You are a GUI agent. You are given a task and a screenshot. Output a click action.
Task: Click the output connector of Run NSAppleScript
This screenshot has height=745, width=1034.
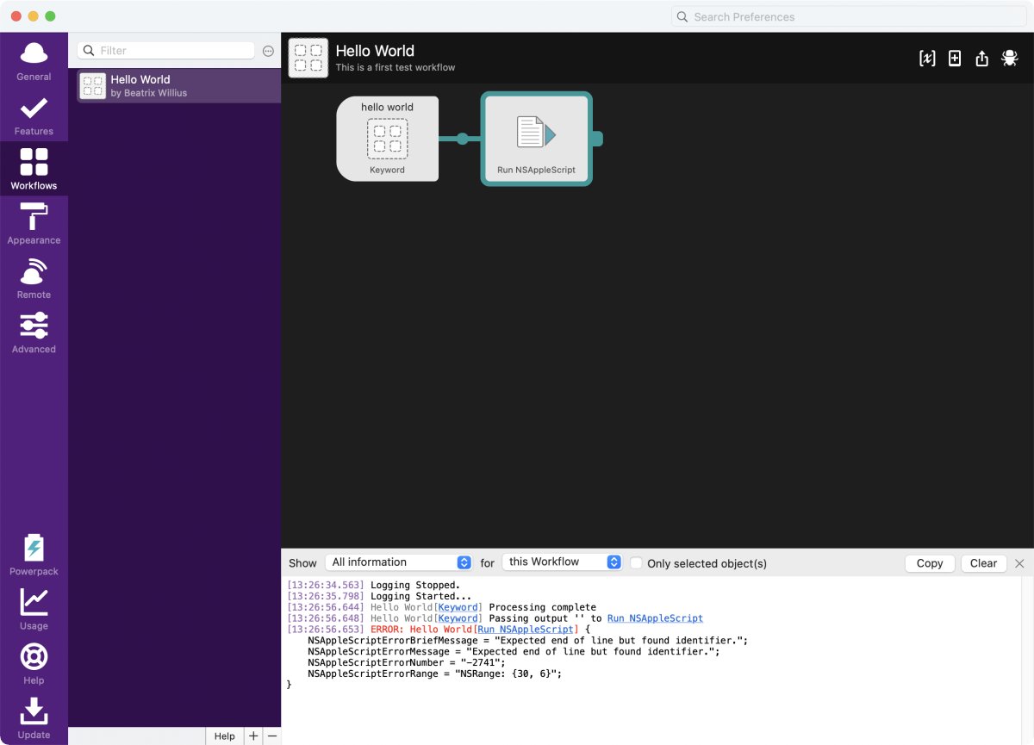point(597,139)
